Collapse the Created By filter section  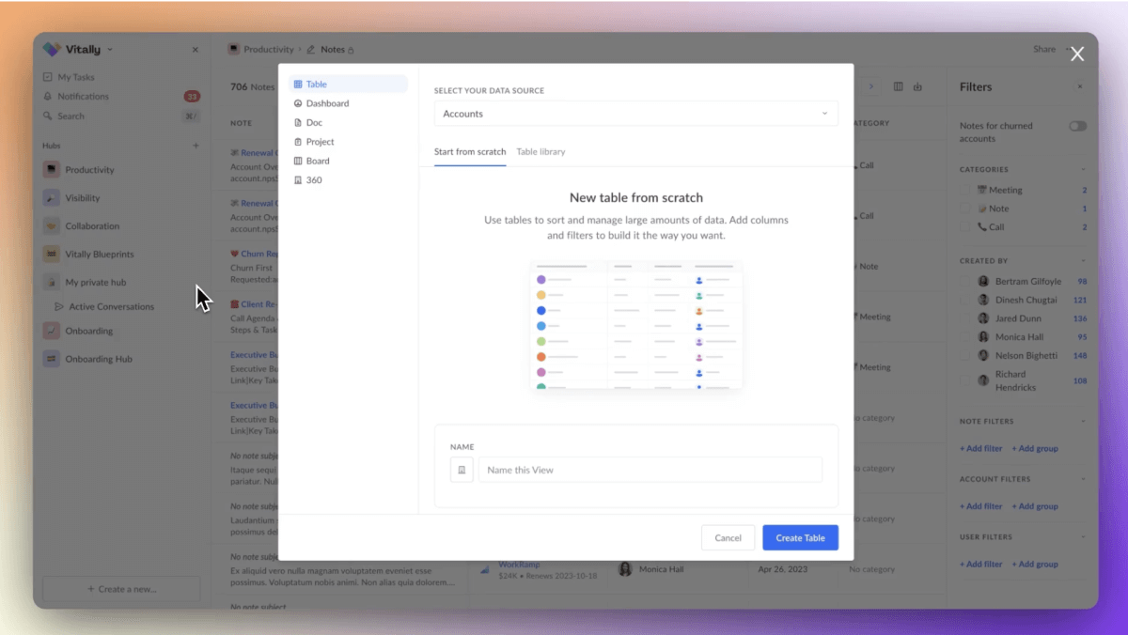(x=1086, y=261)
